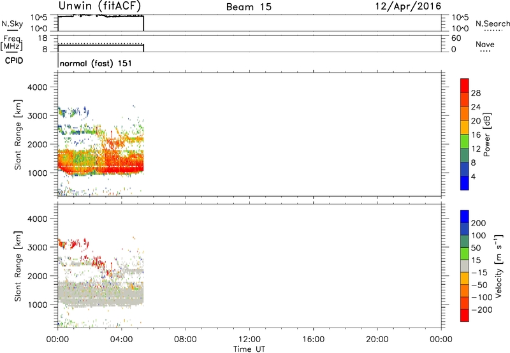This screenshot has width=510, height=353.
Task: Click the '04:00' time axis label
Action: [x=121, y=340]
